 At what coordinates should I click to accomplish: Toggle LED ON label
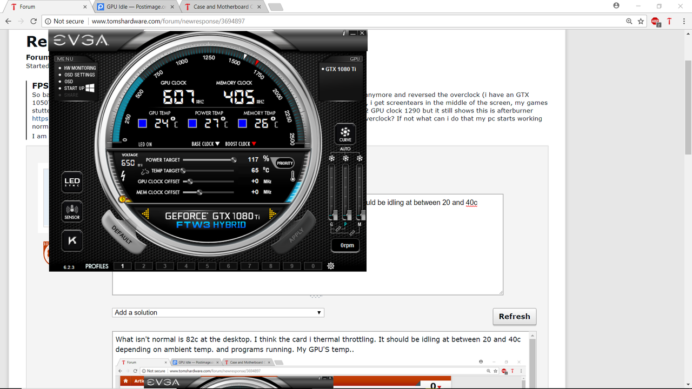coord(145,144)
